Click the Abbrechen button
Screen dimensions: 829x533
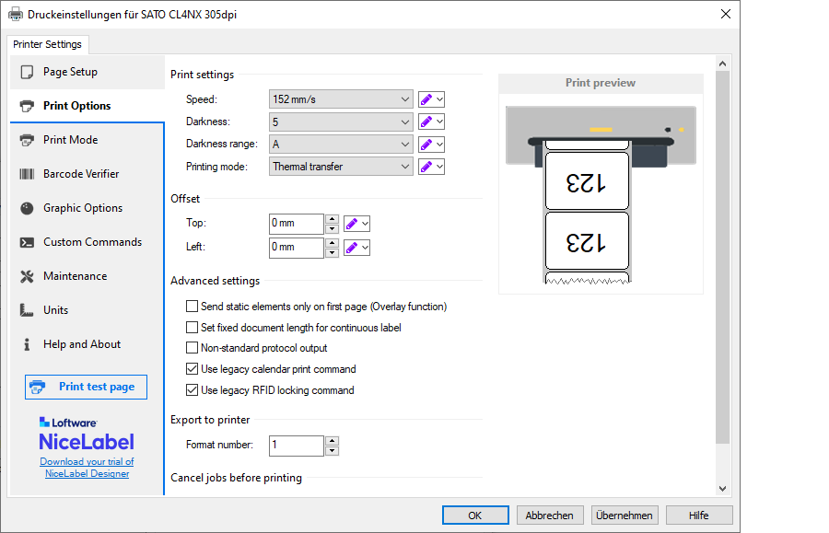point(549,515)
